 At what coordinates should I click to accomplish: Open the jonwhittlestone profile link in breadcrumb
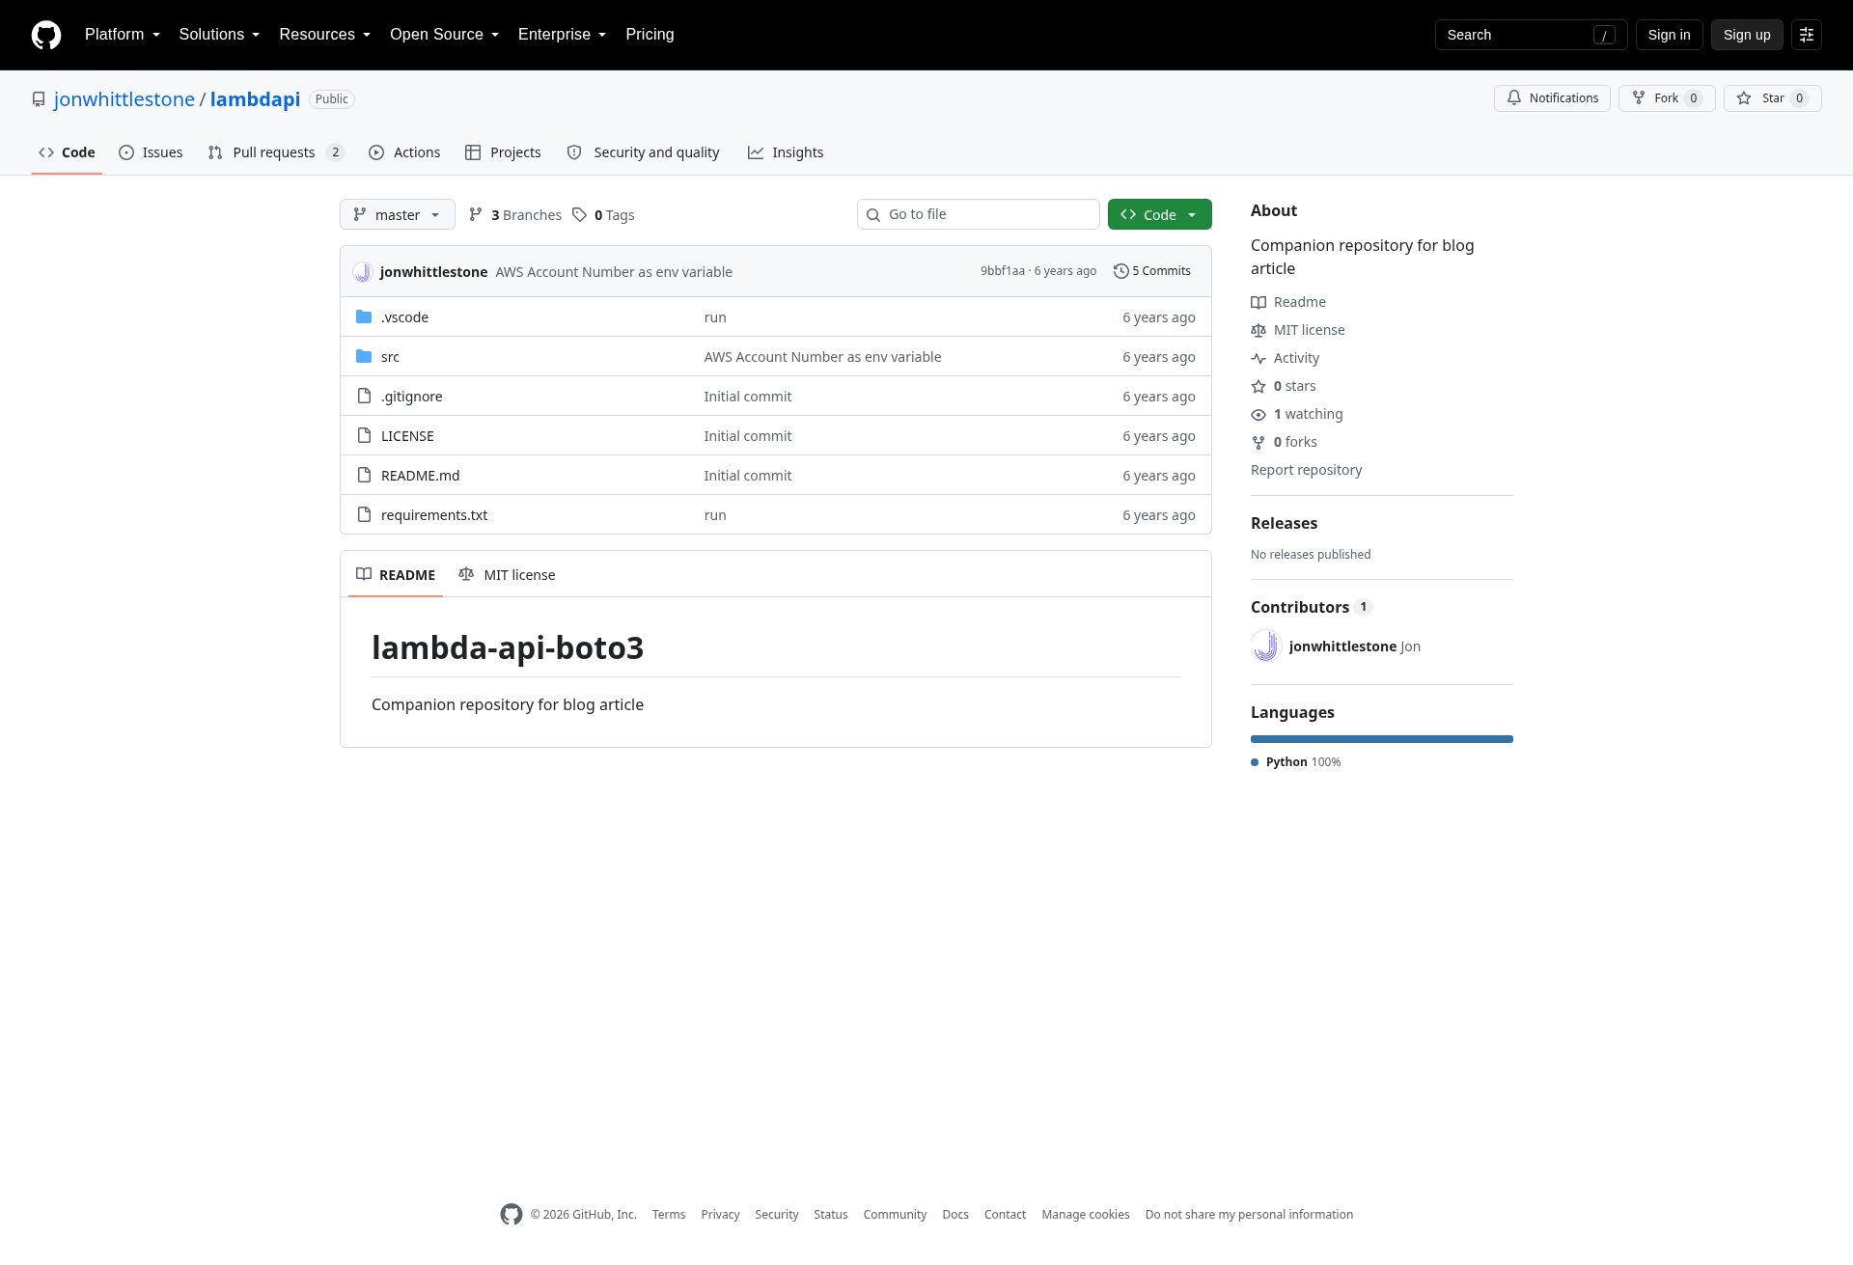click(x=124, y=99)
